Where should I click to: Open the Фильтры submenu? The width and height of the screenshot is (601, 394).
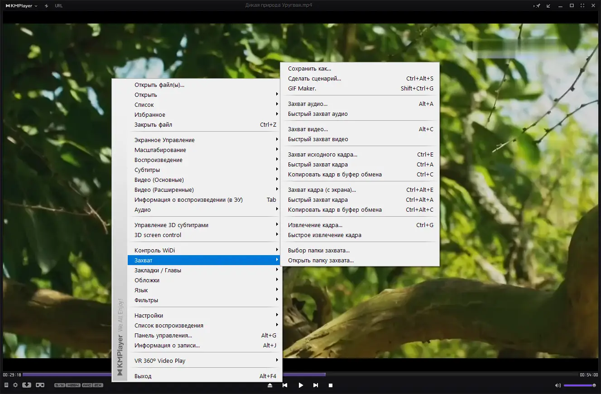(x=203, y=300)
